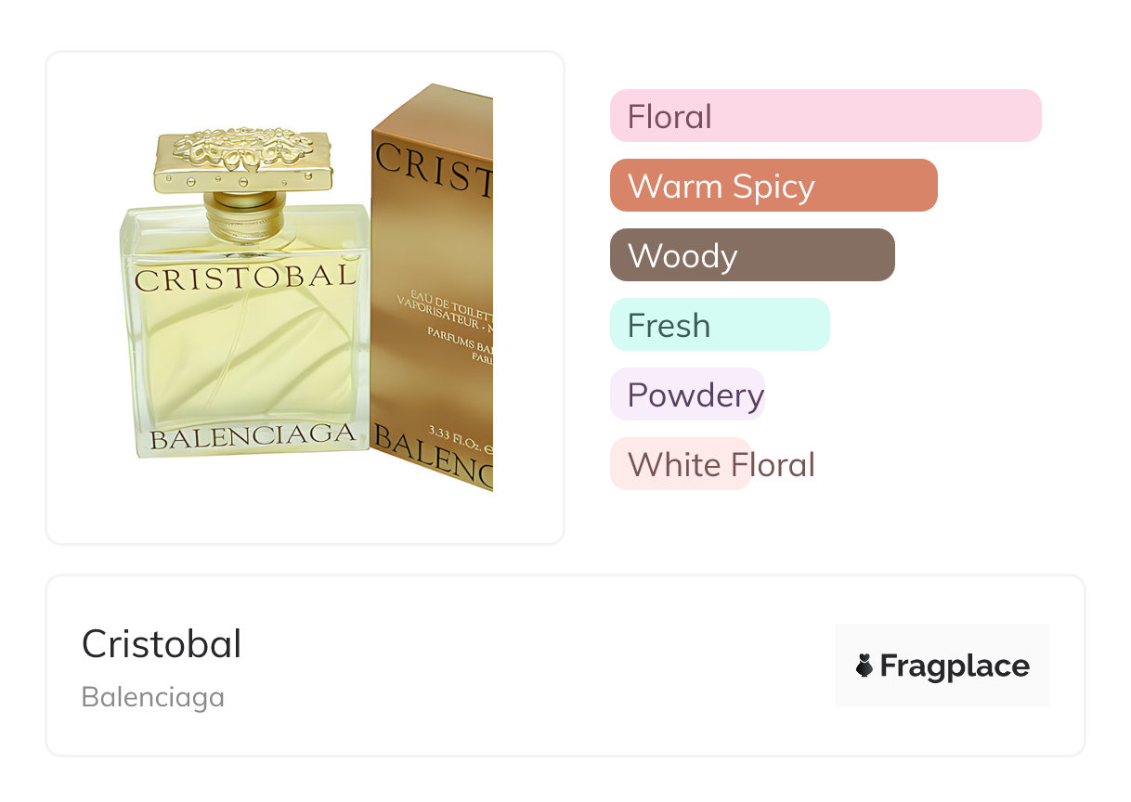Click the Fragplace brand name text
The image size is (1131, 802).
[x=955, y=666]
